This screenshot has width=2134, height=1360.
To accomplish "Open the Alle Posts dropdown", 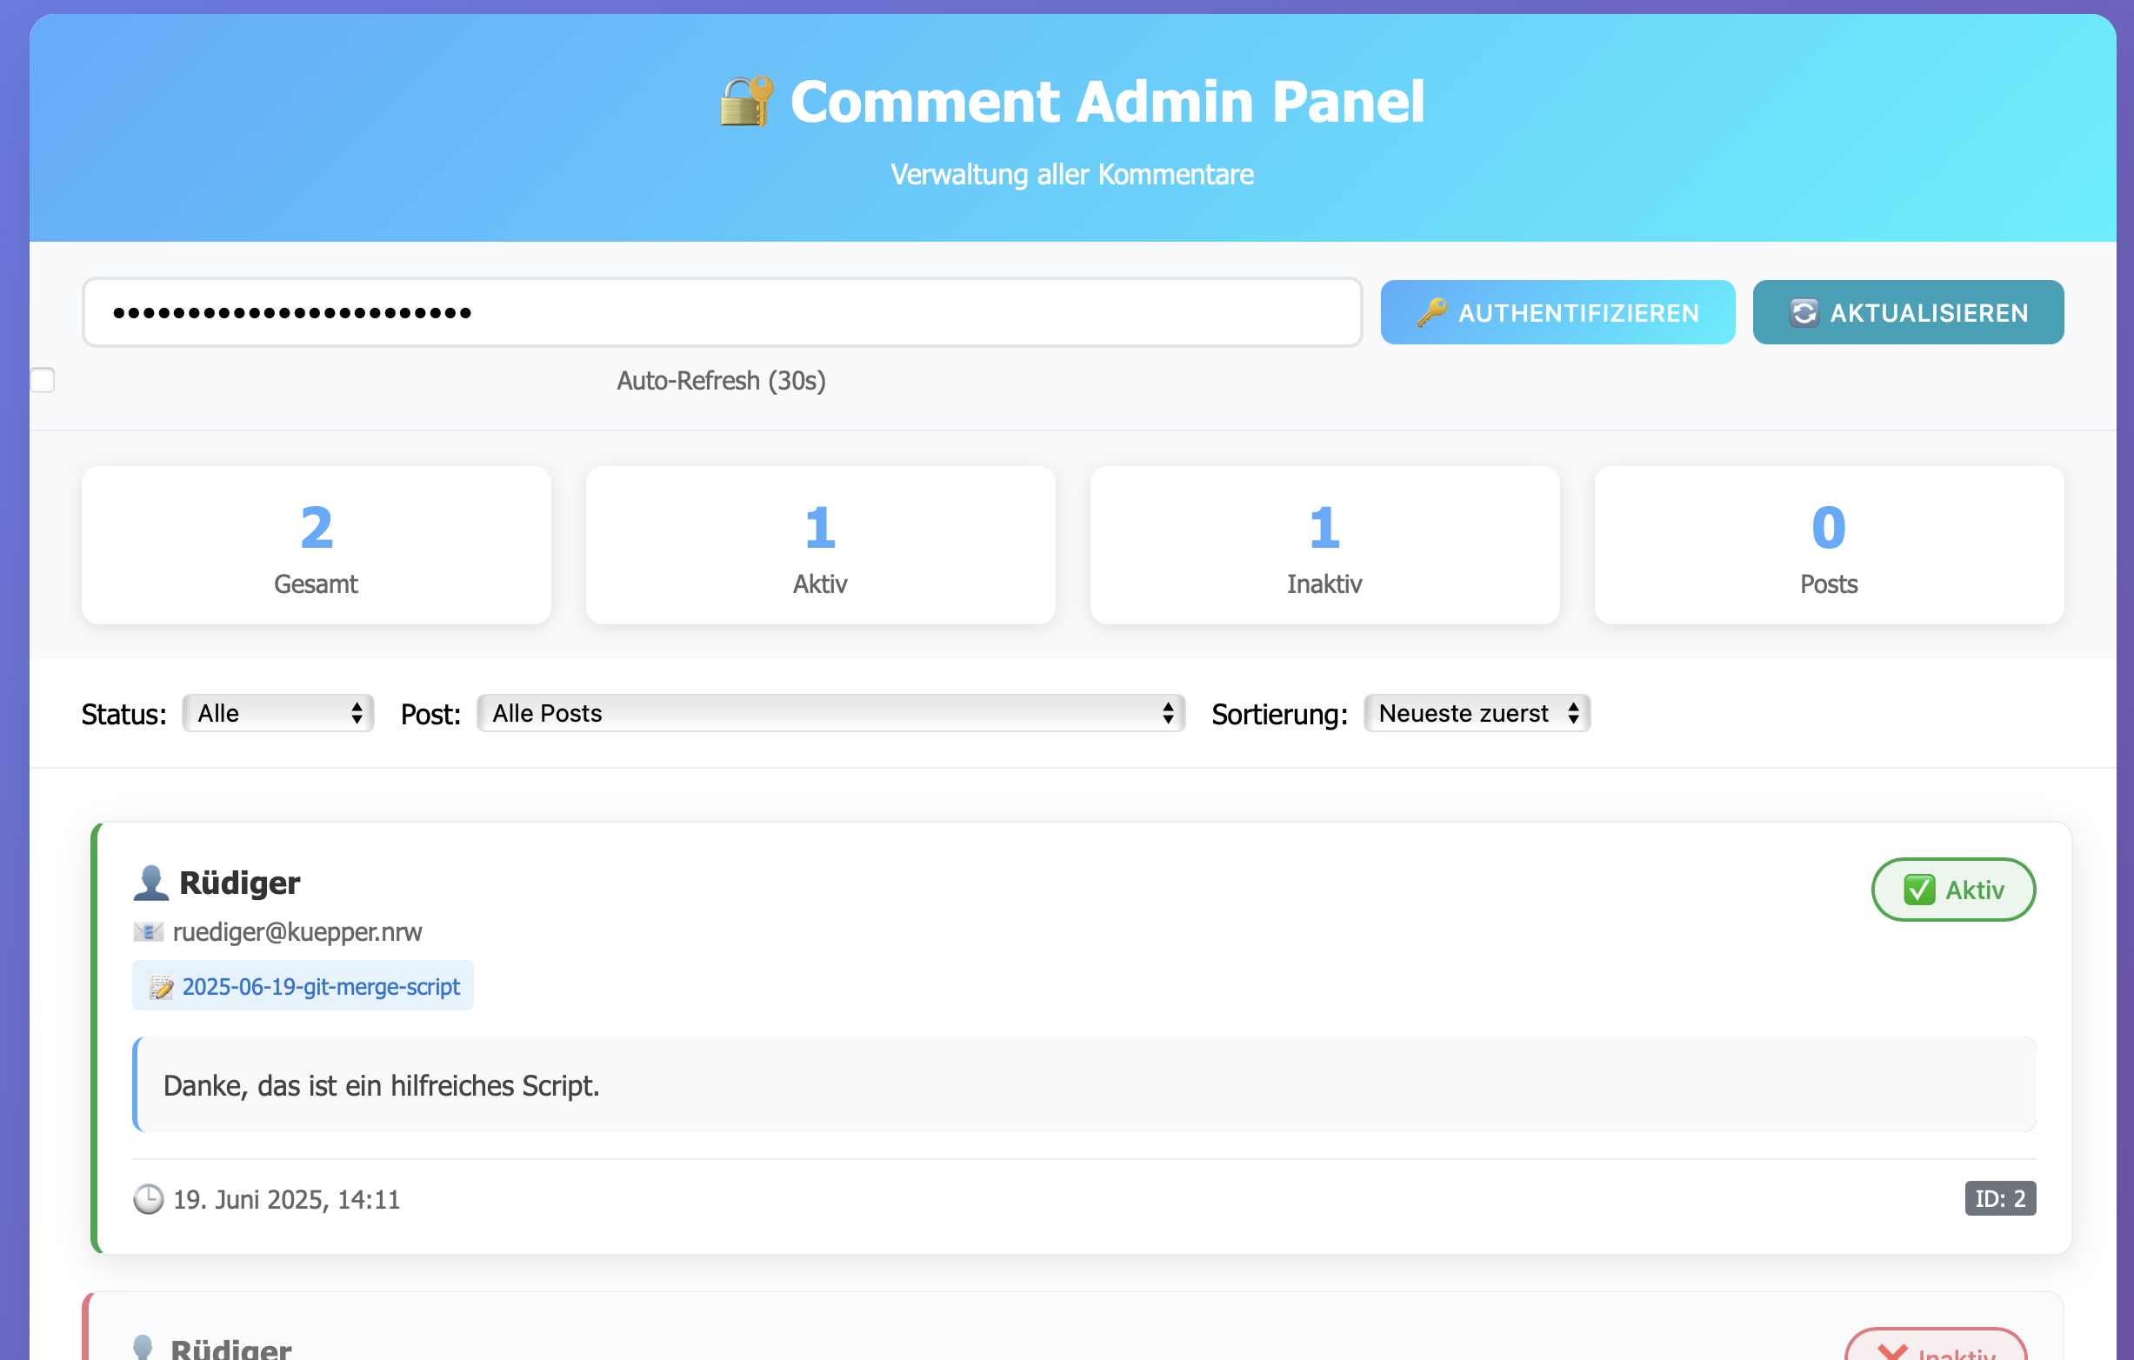I will tap(830, 713).
